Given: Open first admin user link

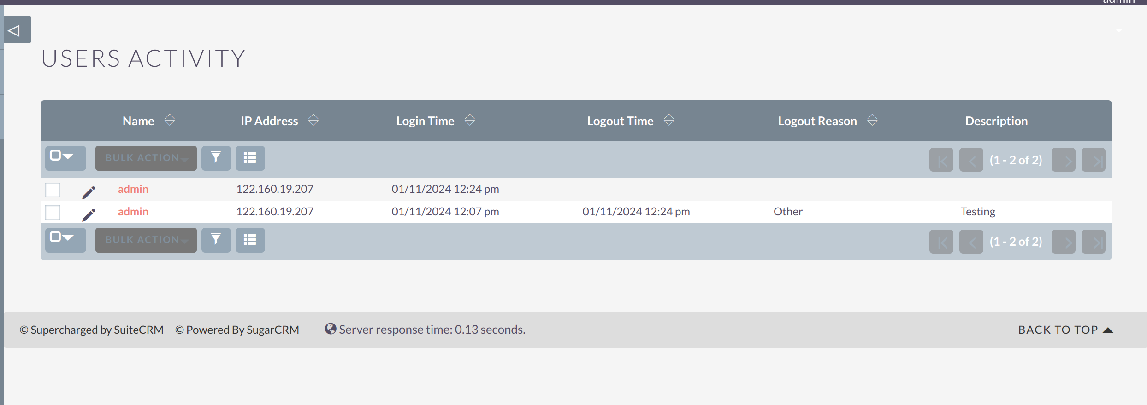Looking at the screenshot, I should click(133, 189).
